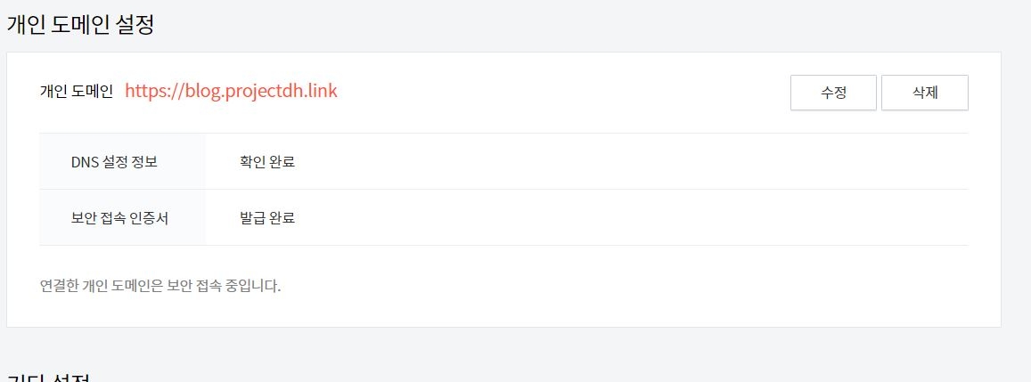The height and width of the screenshot is (382, 1031).
Task: Click the word 완료 in 발급 완료
Action: coord(282,217)
